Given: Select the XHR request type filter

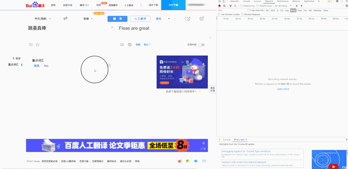Looking at the screenshot, I should point(273,10).
